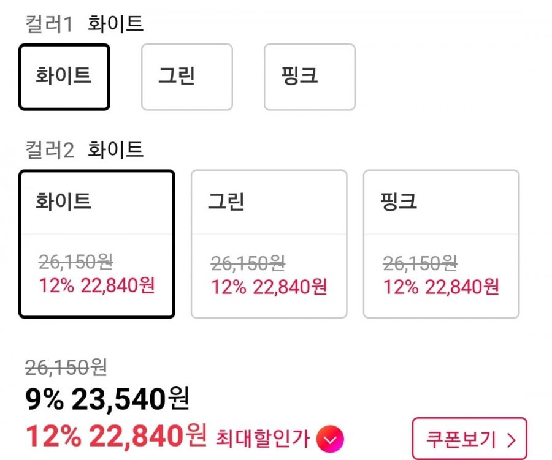
Task: Click the 9% 23,540원 sale price
Action: click(x=107, y=399)
